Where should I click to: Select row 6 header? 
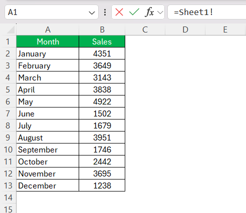pyautogui.click(x=8, y=101)
